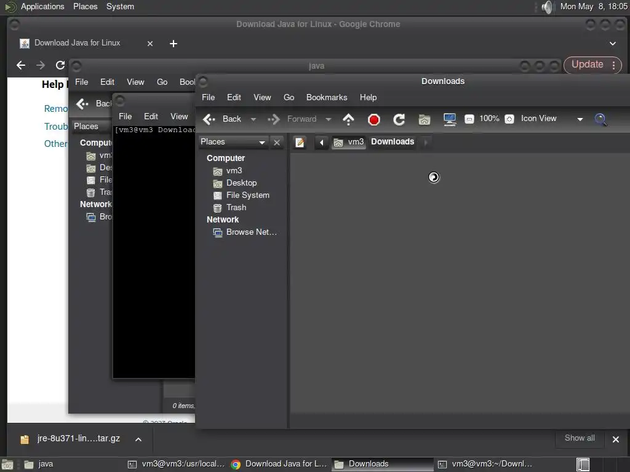The height and width of the screenshot is (472, 630).
Task: Go up to parent folder
Action: 348,119
